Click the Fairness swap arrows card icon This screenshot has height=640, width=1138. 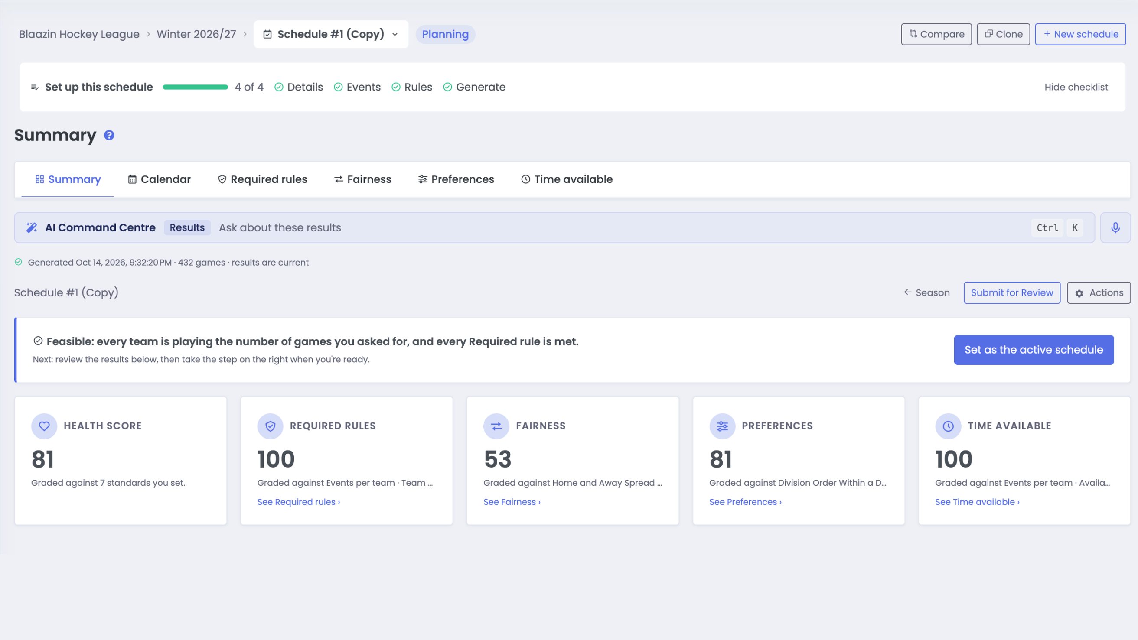click(x=496, y=426)
